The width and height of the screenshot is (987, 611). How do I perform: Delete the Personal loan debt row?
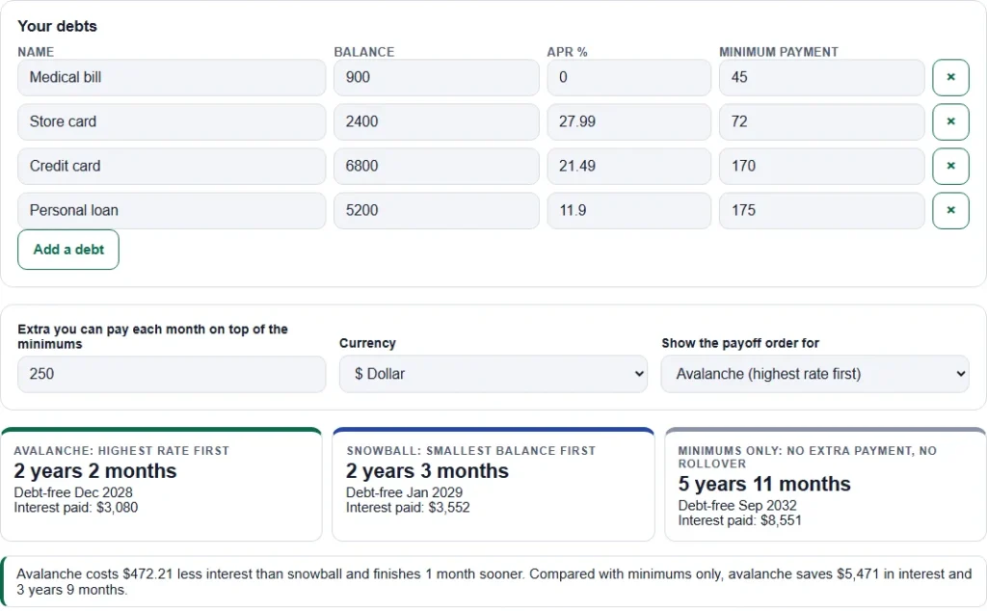click(x=949, y=210)
